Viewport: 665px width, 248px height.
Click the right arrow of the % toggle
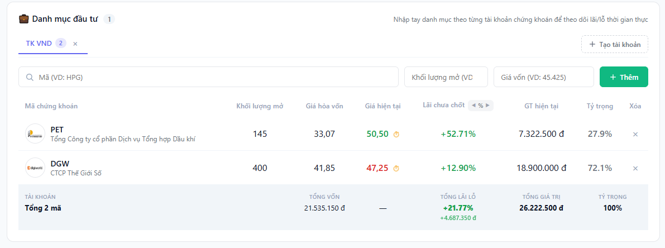point(488,106)
